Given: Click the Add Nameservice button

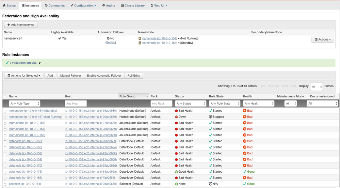Looking at the screenshot, I should point(21,25).
